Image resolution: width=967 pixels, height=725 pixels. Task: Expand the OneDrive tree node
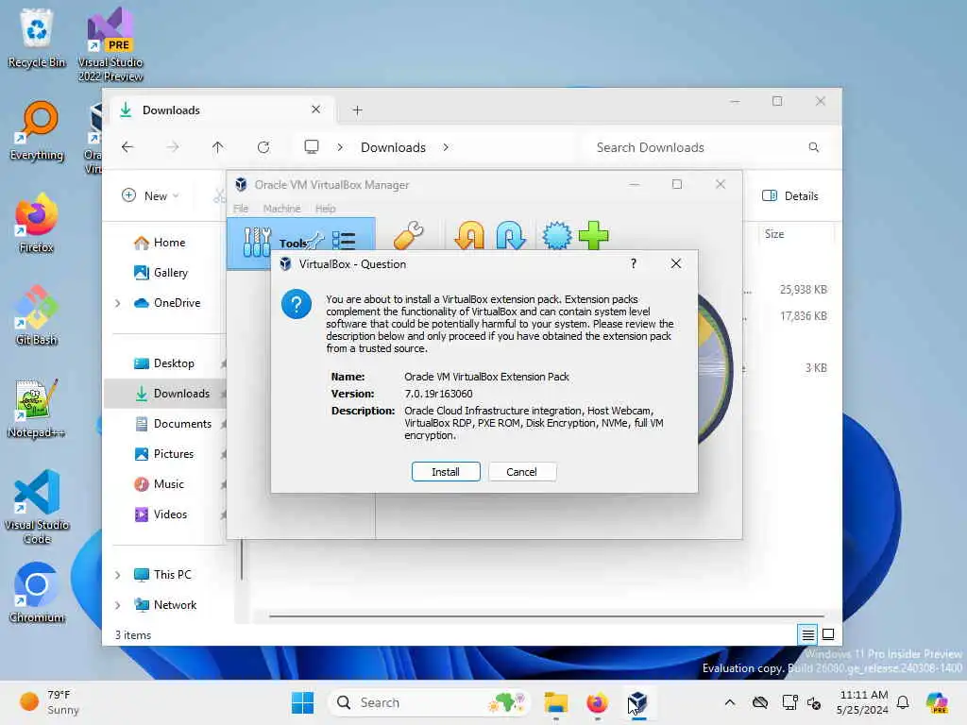(x=118, y=303)
